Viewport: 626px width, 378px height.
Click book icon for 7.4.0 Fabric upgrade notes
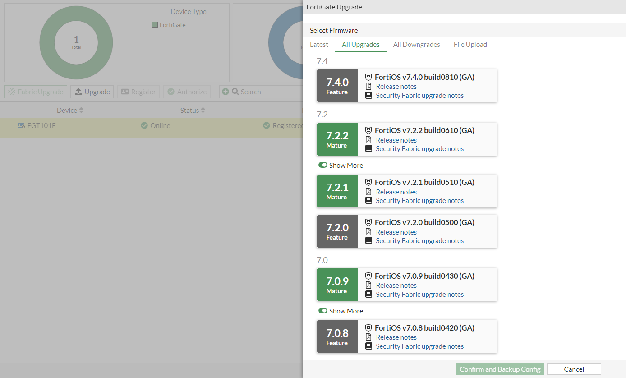click(x=368, y=96)
